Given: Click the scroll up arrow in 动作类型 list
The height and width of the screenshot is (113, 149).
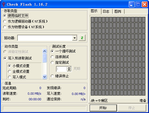Looking at the screenshot, I should point(44,51).
